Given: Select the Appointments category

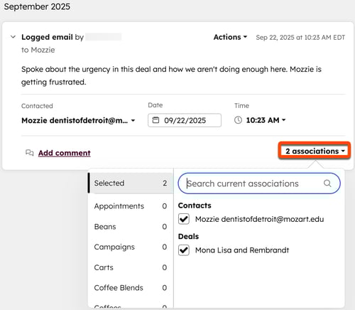Looking at the screenshot, I should point(131,206).
